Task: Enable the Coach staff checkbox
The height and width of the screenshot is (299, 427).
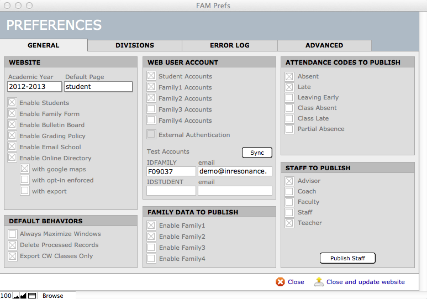Action: [289, 191]
